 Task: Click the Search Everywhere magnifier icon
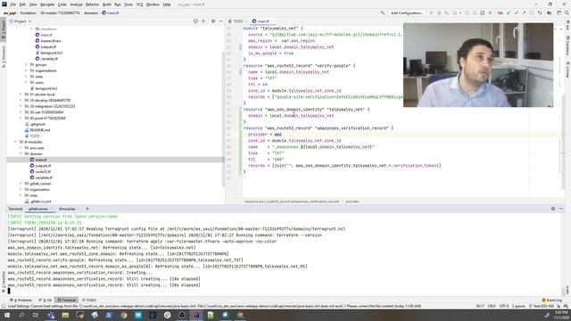(x=567, y=12)
